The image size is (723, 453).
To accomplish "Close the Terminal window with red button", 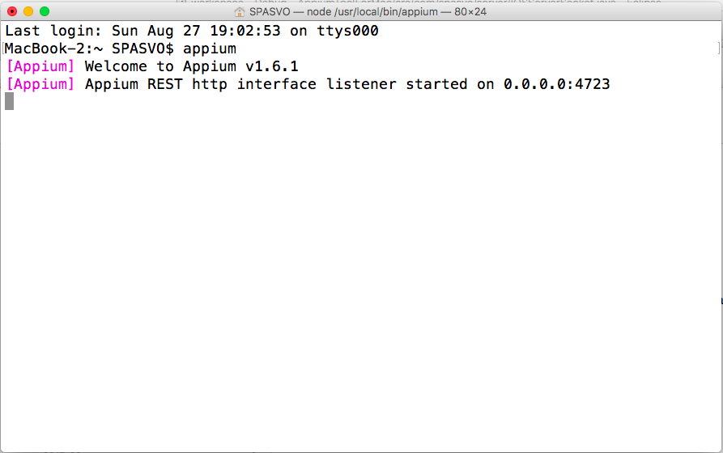I will [12, 11].
